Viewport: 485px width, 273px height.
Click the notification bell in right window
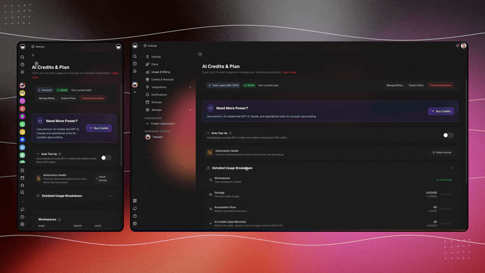coord(457,45)
